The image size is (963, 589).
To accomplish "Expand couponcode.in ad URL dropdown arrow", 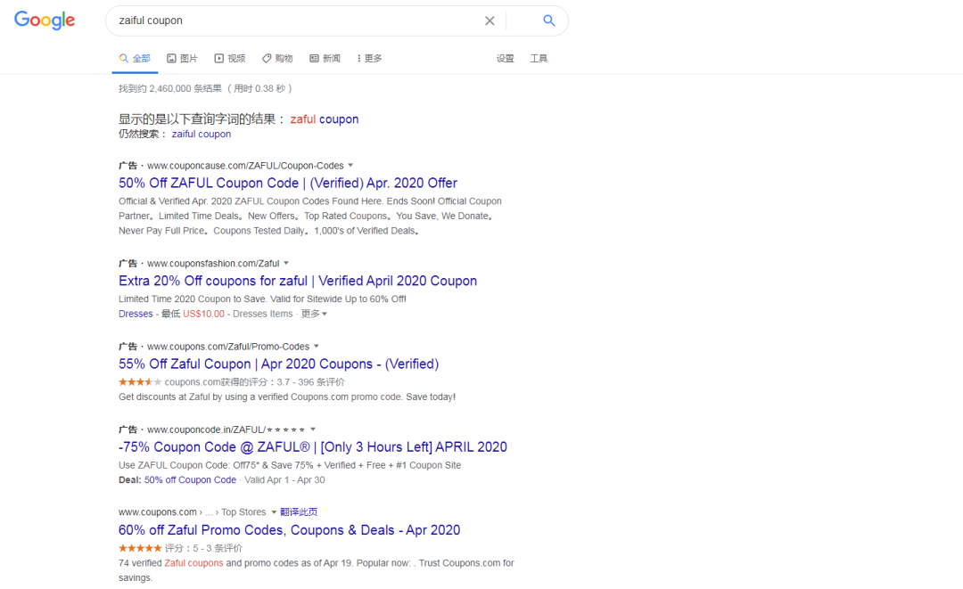I will click(x=313, y=429).
